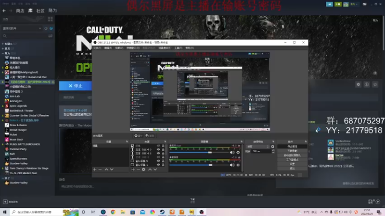Image resolution: width=385 pixels, height=216 pixels.
Task: Favorite the game with the star icon
Action: pyautogui.click(x=375, y=84)
